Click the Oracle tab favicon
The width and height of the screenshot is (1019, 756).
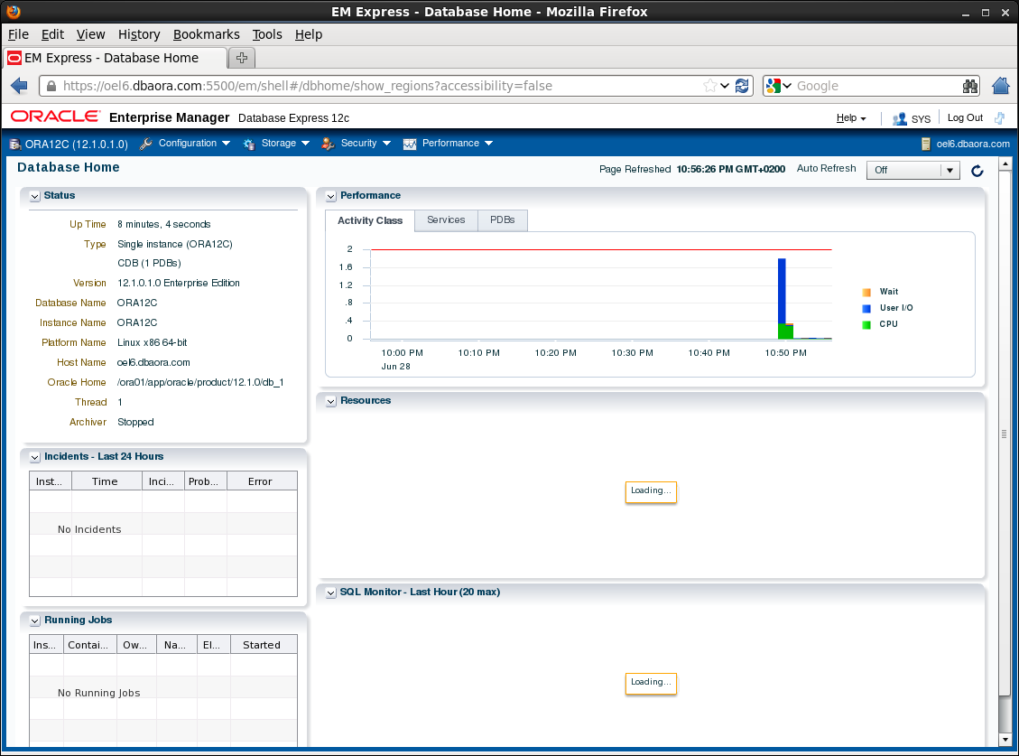pyautogui.click(x=14, y=58)
